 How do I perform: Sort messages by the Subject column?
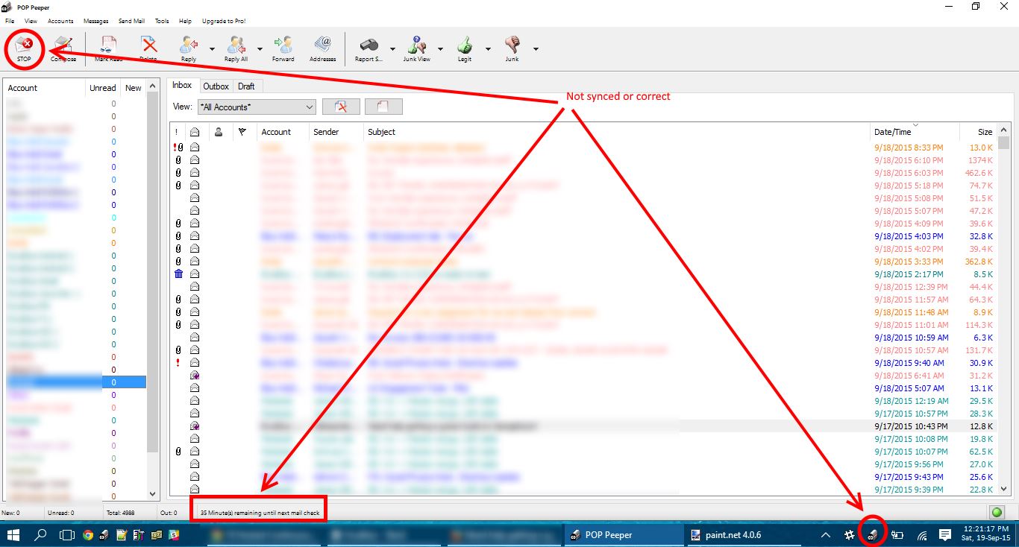(x=616, y=132)
